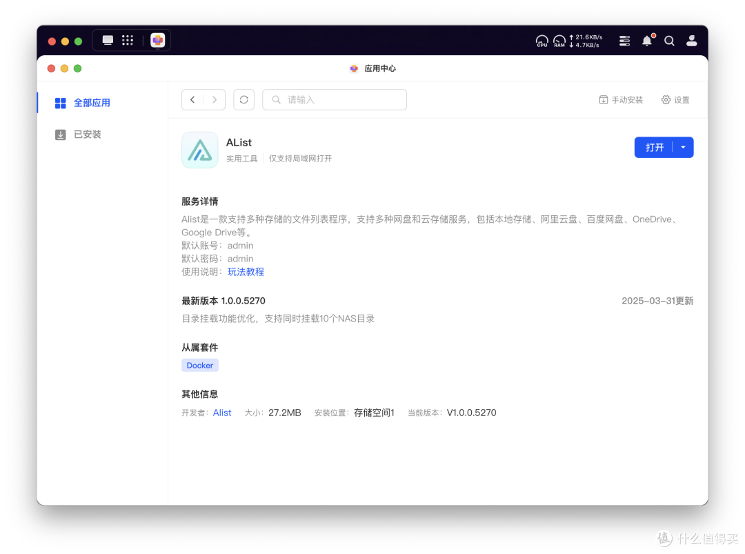The width and height of the screenshot is (745, 554).
Task: Click the 应用中心 window title
Action: [380, 68]
